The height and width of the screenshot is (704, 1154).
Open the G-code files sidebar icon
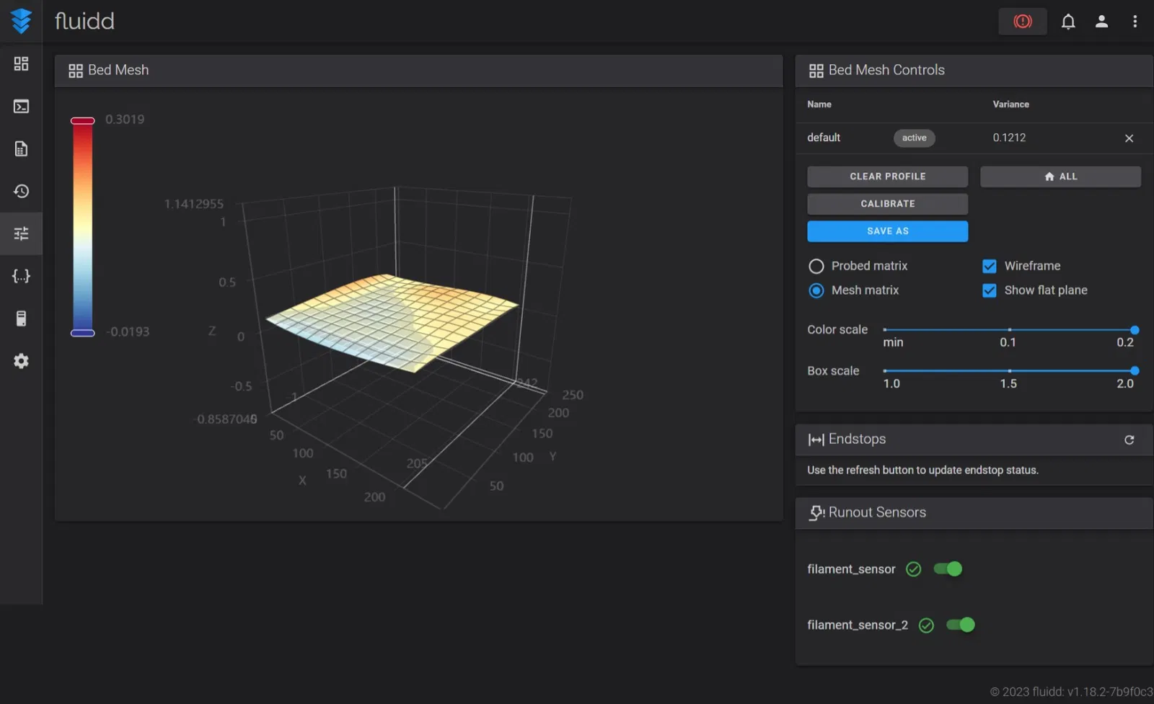21,148
